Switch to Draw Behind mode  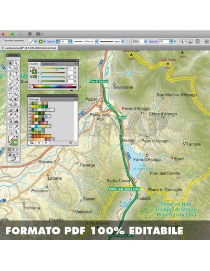(x=13, y=154)
